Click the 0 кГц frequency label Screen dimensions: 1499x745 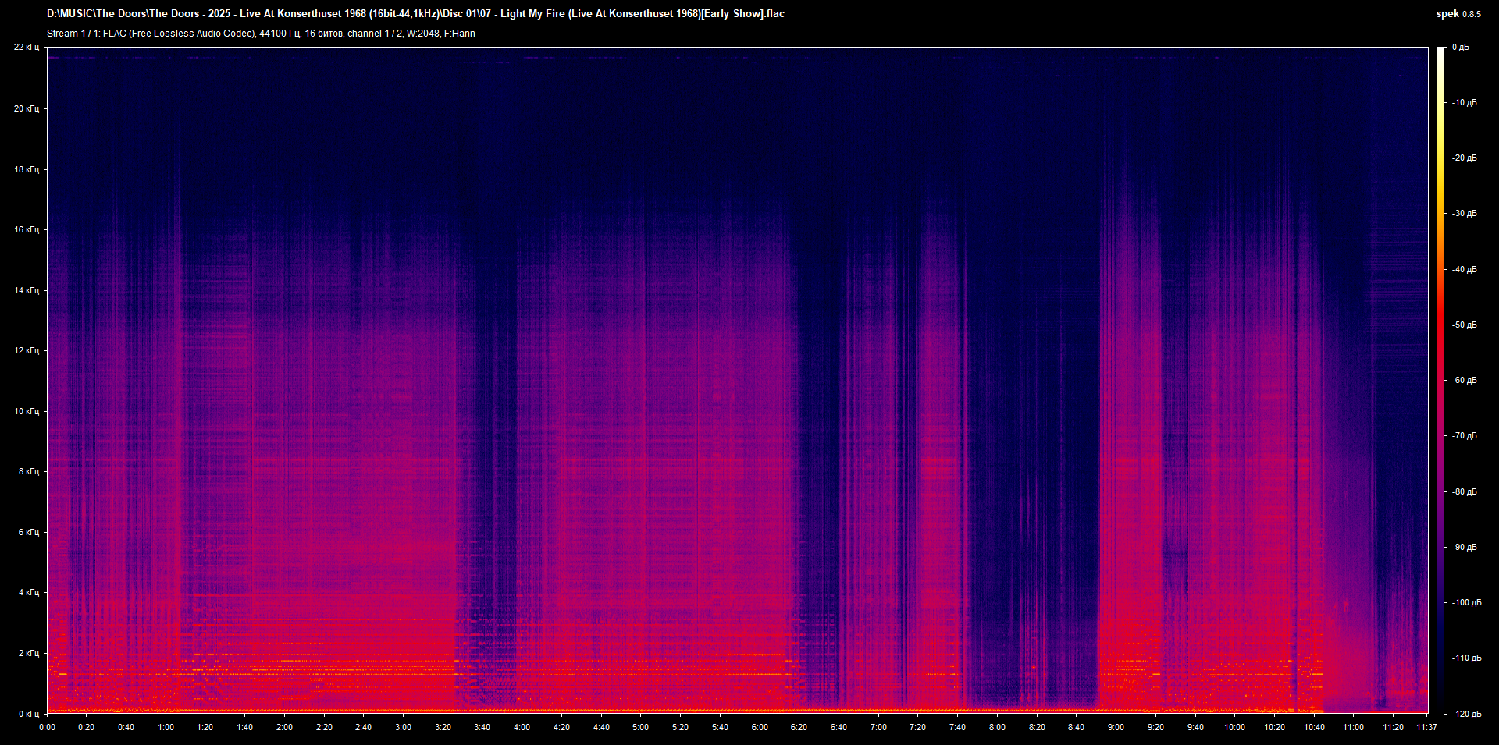click(x=28, y=713)
